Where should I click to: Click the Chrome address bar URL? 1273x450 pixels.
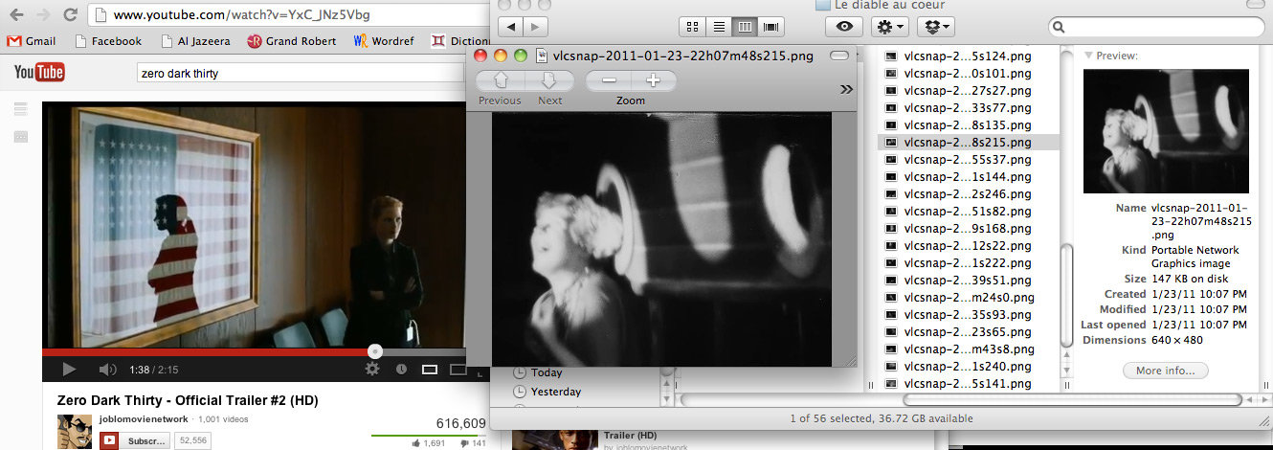(241, 15)
